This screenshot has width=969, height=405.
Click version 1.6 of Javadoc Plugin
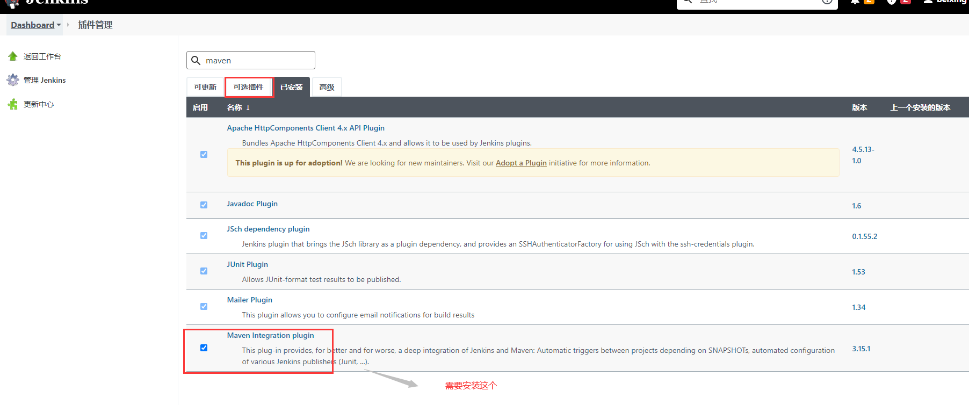857,206
